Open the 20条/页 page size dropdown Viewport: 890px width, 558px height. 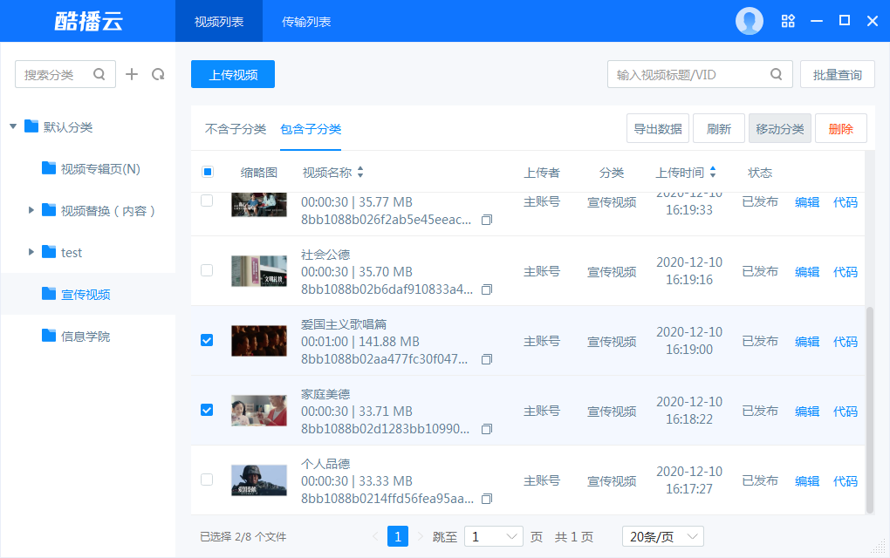(661, 536)
